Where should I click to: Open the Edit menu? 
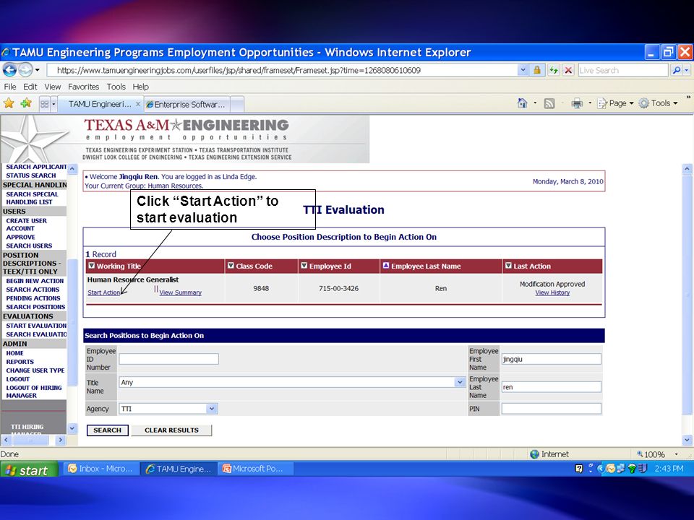point(30,87)
